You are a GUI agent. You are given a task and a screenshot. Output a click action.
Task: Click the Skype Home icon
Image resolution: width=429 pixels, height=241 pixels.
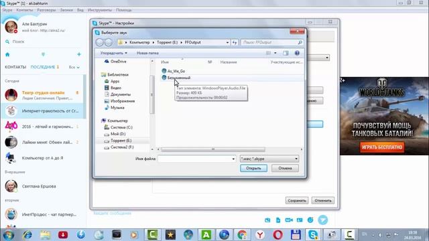tap(7, 54)
